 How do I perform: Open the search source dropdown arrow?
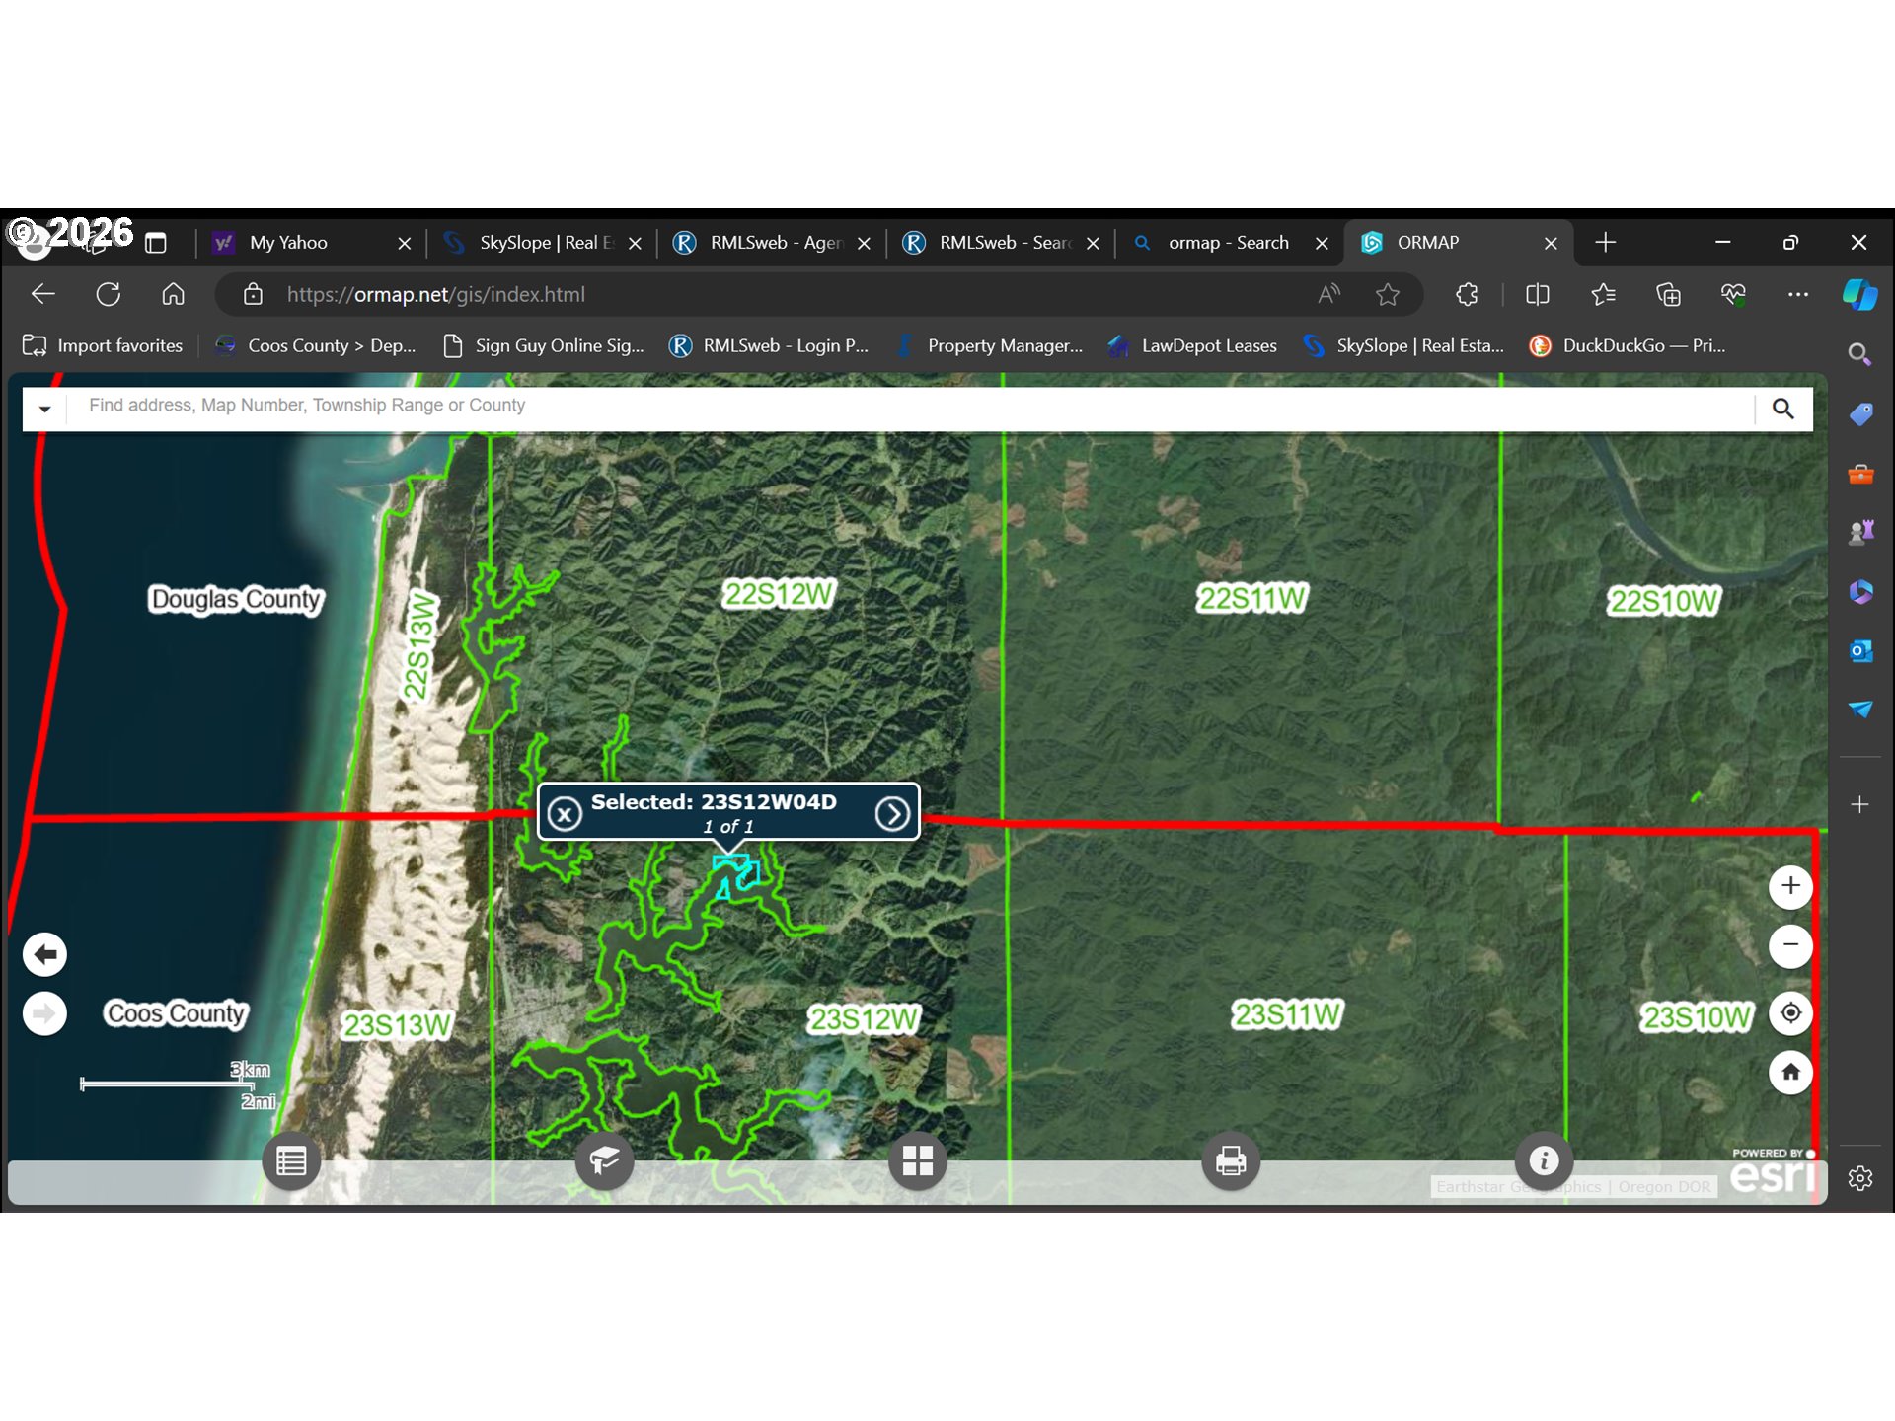coord(44,409)
